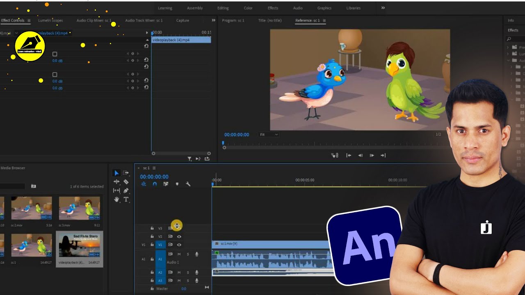Click the timeline wrench display settings icon
This screenshot has width=525, height=295.
[x=188, y=184]
